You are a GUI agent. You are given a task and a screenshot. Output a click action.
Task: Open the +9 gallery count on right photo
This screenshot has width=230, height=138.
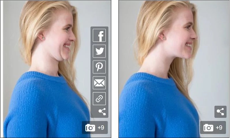click(219, 128)
